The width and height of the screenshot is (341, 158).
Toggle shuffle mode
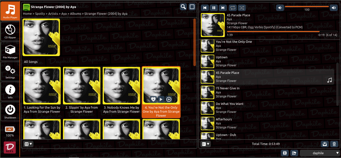(x=242, y=8)
